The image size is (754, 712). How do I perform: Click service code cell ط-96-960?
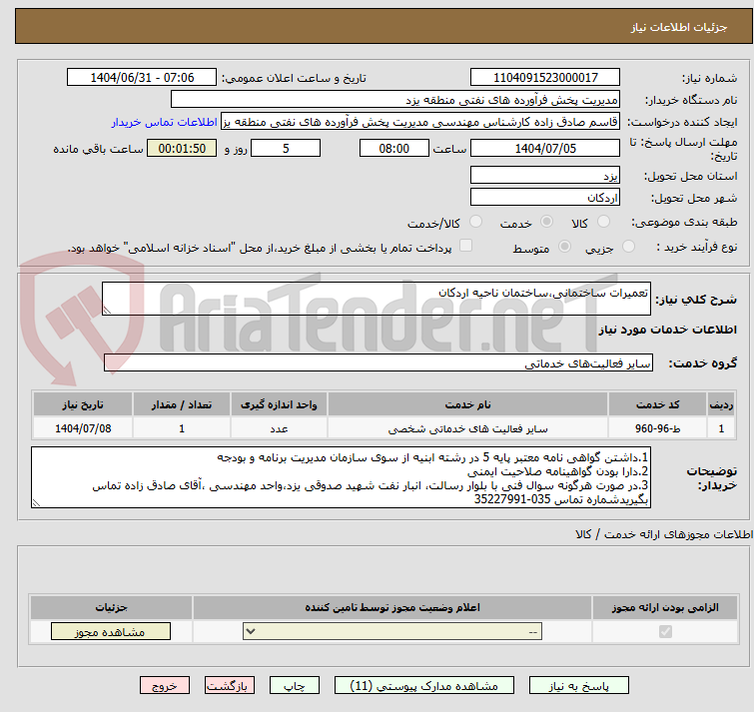pyautogui.click(x=657, y=428)
